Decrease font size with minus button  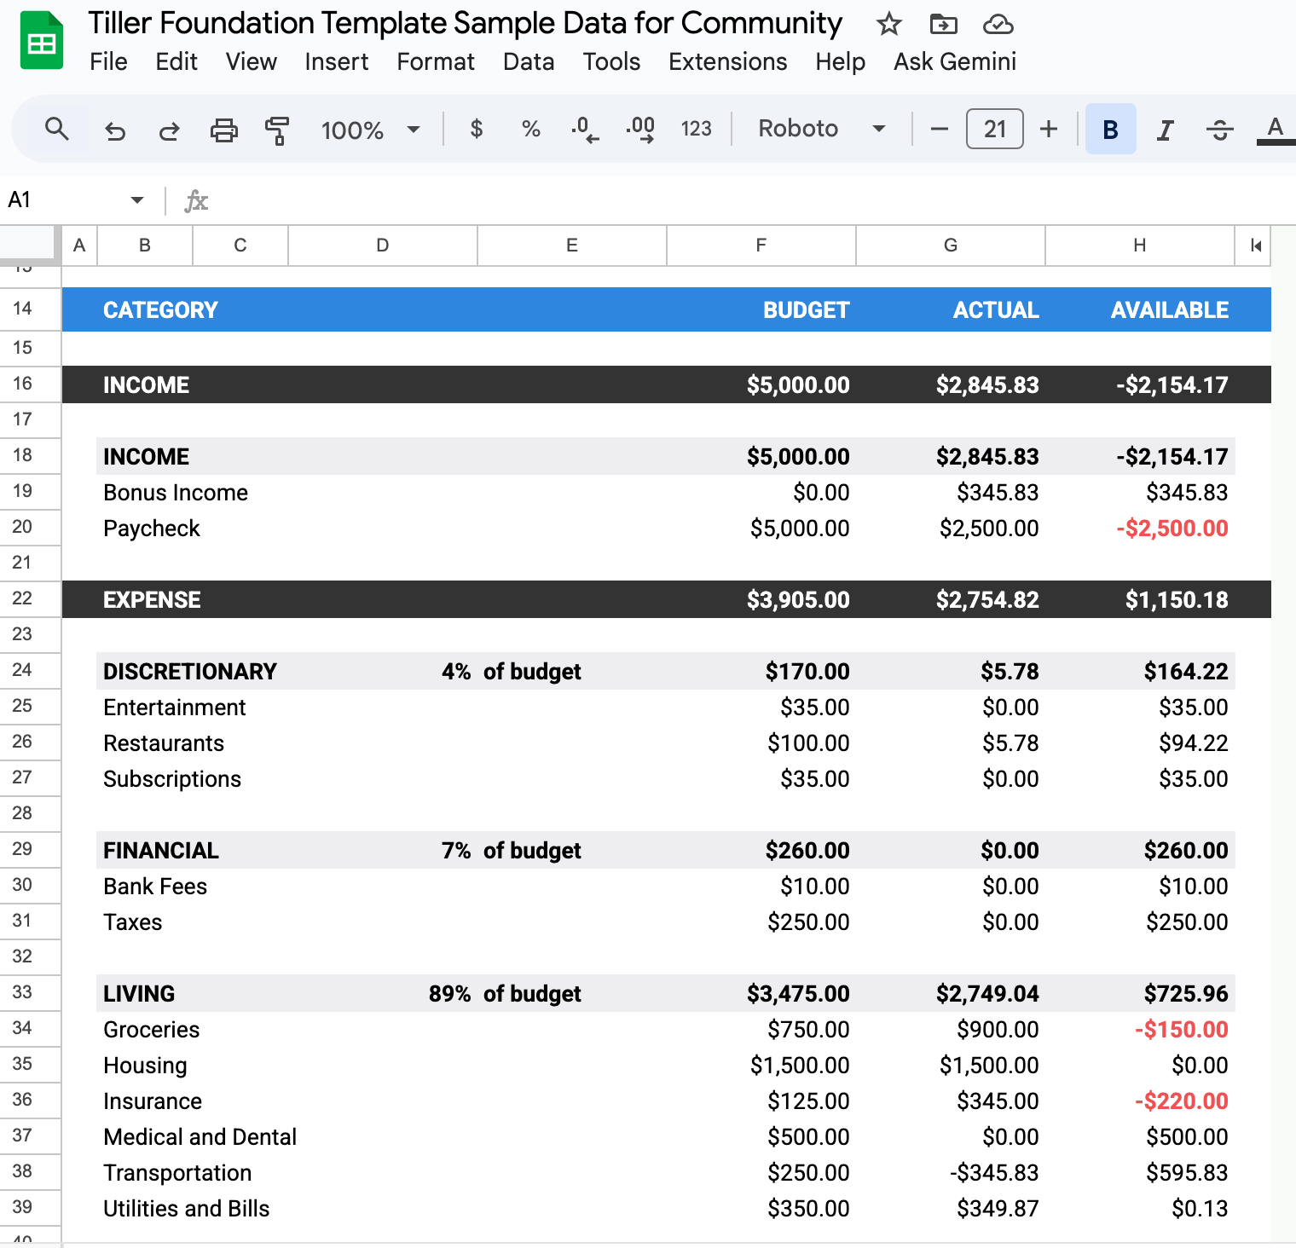[940, 129]
